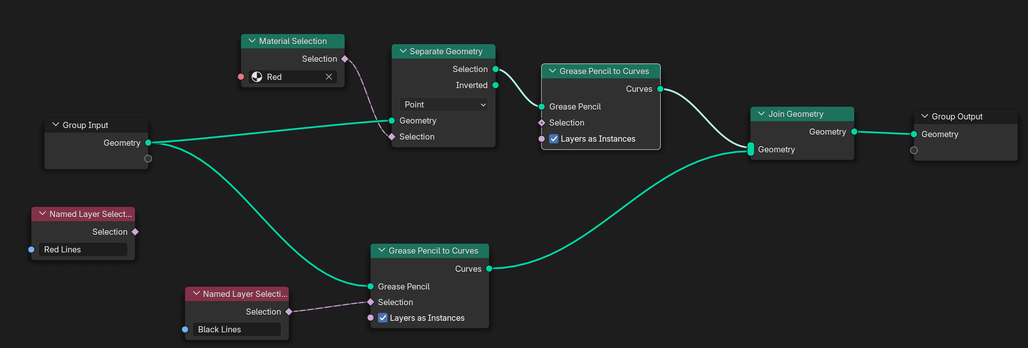The image size is (1028, 348).
Task: Click Group Output's Geometry input socket
Action: (914, 134)
